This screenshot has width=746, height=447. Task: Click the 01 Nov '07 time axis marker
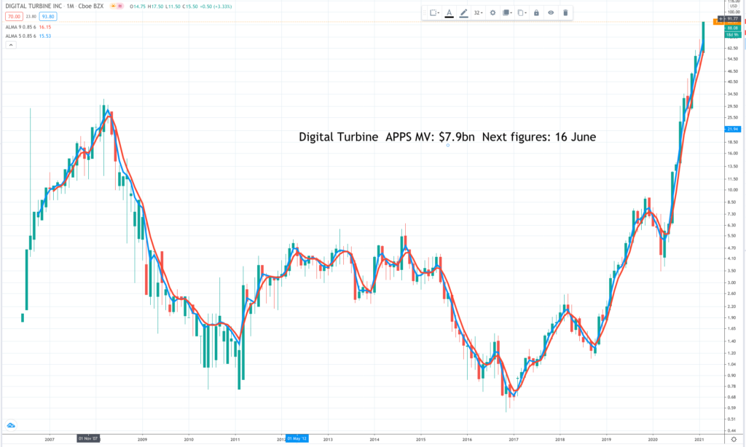click(x=88, y=438)
